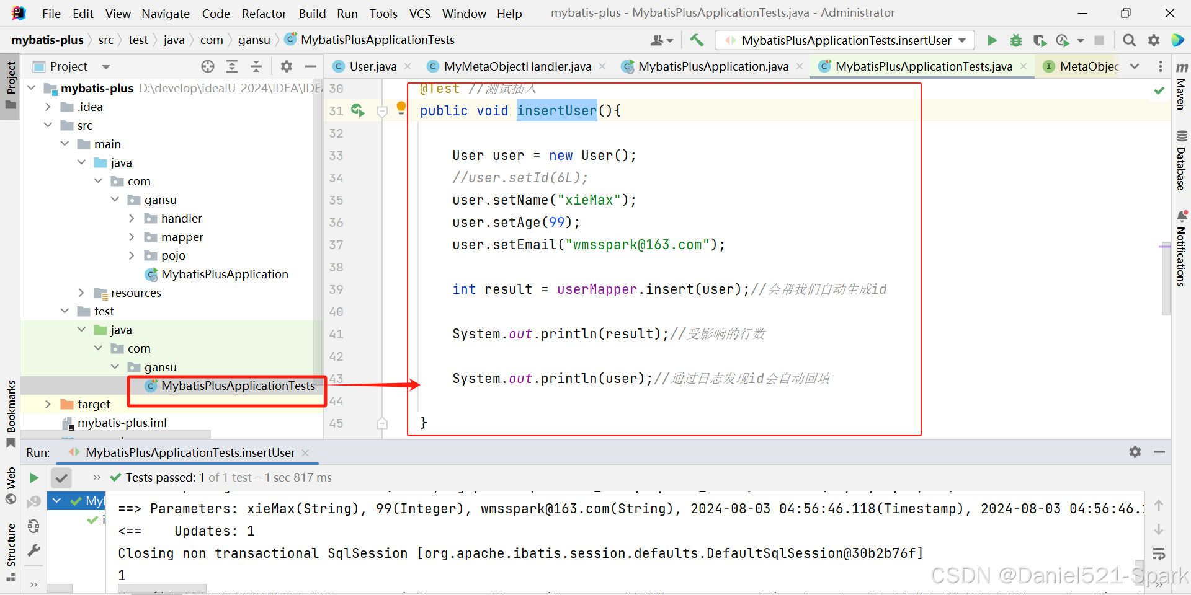Toggle the Project tool window side tab

[x=11, y=86]
